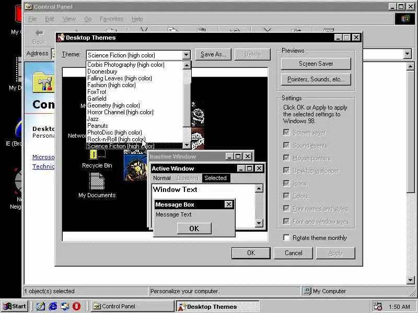418x313 pixels.
Task: Click the Technical link in Control Panel
Action: [x=43, y=166]
